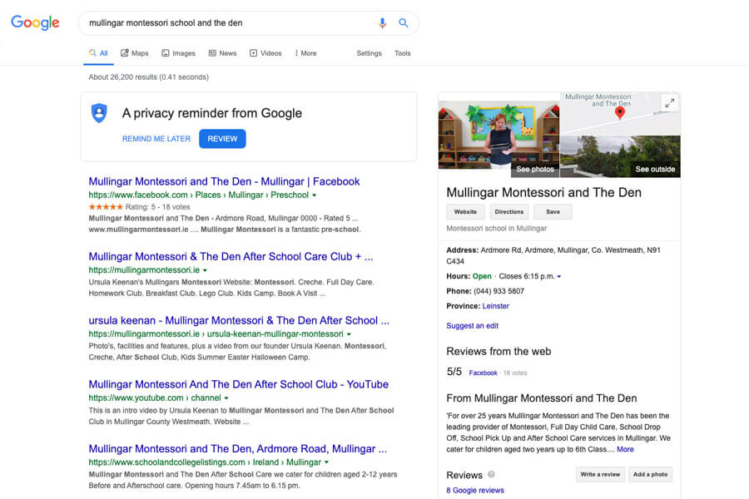Image resolution: width=749 pixels, height=499 pixels.
Task: Open the All results tab
Action: (98, 53)
